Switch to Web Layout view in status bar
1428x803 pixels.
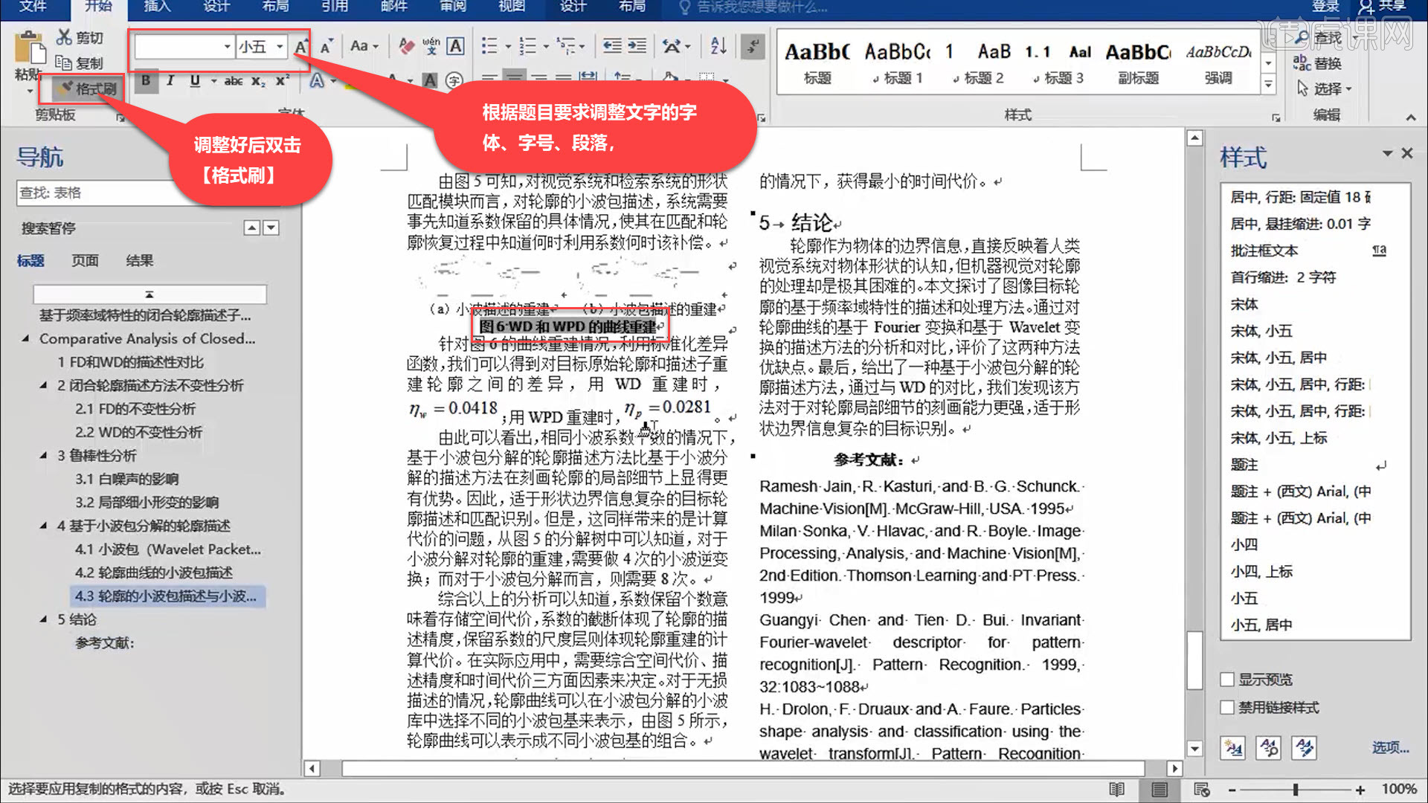click(1201, 789)
